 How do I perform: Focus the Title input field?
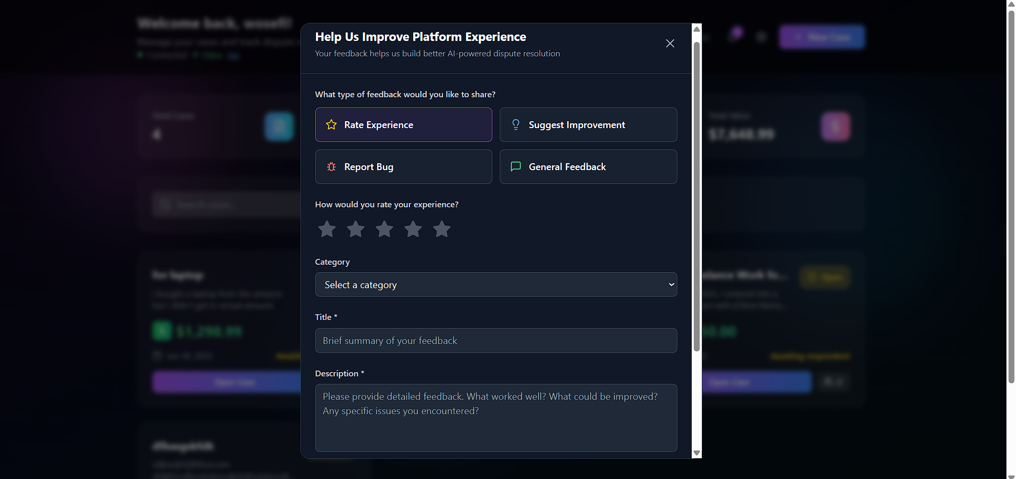(496, 341)
